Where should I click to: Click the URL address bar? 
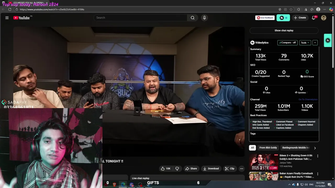pos(147,9)
